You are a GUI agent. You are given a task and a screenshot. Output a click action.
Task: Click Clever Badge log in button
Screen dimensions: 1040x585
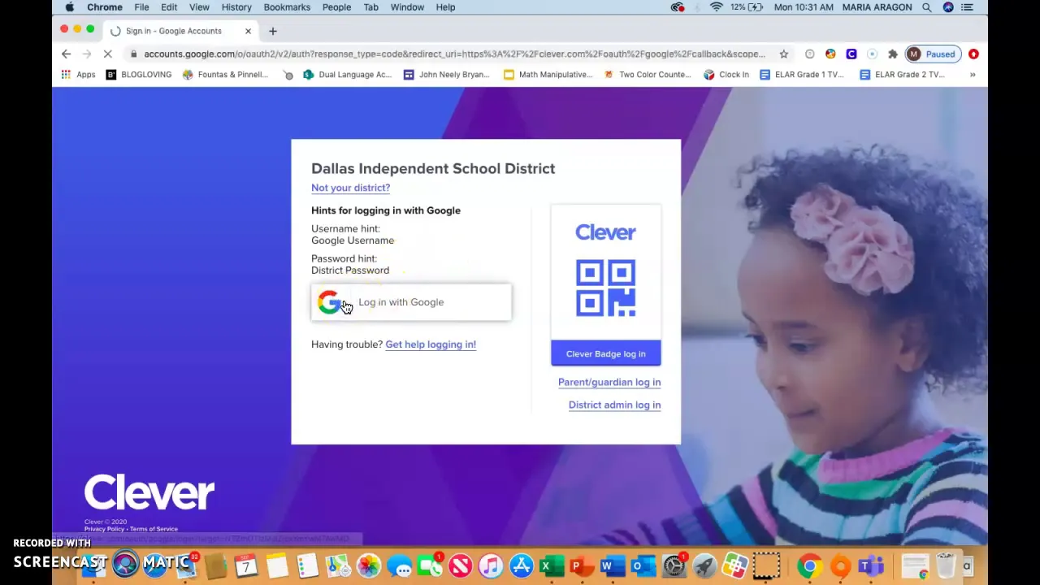click(x=605, y=353)
